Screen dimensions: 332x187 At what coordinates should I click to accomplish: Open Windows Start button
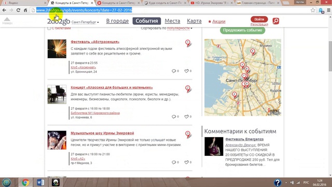pos(6,182)
